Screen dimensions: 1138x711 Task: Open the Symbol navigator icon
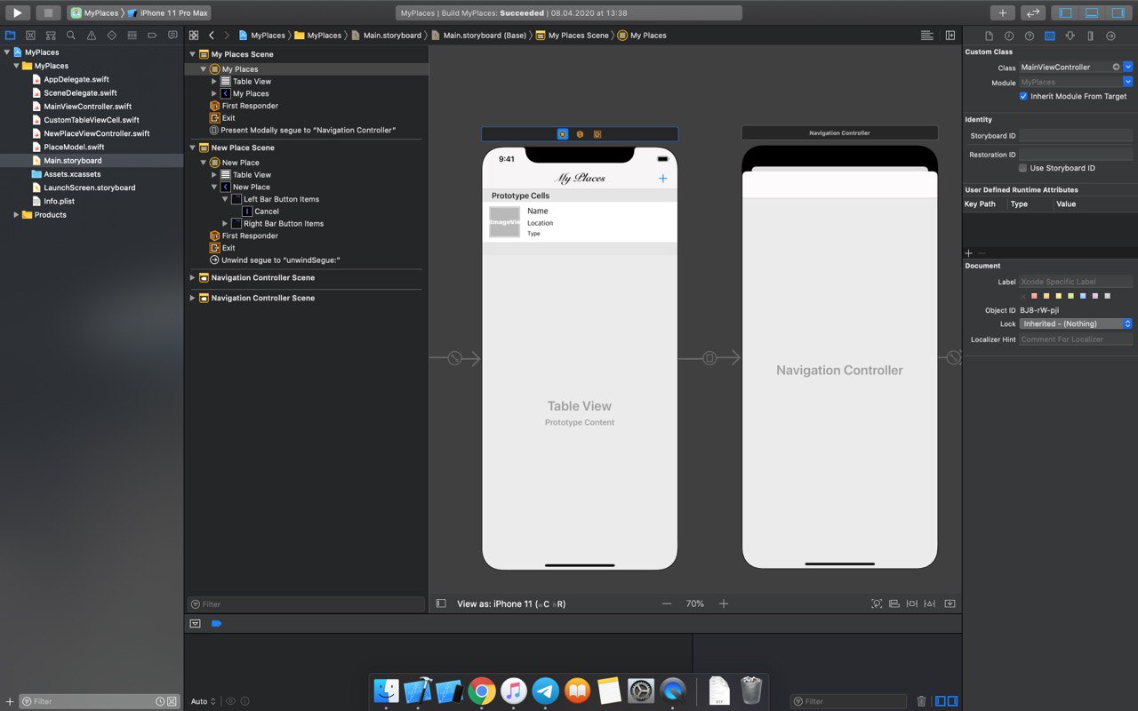pyautogui.click(x=51, y=36)
